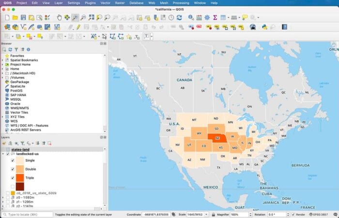The image size is (339, 218).
Task: Enable the z0 - 1:592m layer
Action: pos(8,198)
